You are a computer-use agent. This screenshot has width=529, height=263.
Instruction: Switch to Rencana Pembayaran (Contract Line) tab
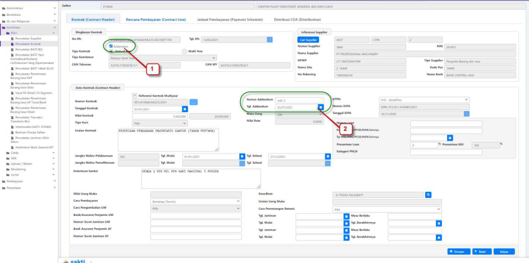[x=157, y=20]
